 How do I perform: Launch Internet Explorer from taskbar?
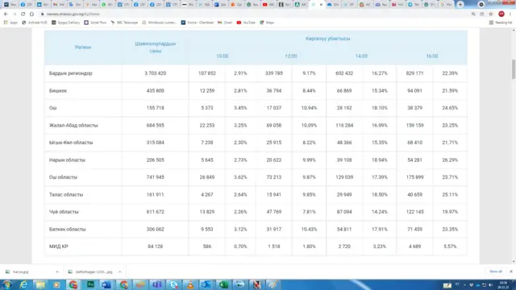[23, 284]
